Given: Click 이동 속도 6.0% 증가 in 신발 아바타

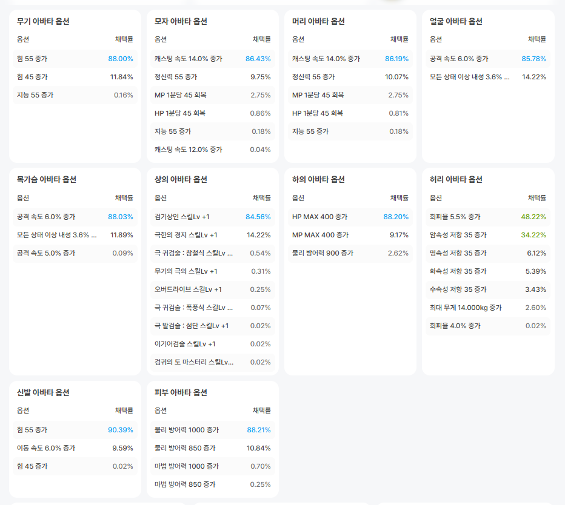Looking at the screenshot, I should tap(46, 448).
